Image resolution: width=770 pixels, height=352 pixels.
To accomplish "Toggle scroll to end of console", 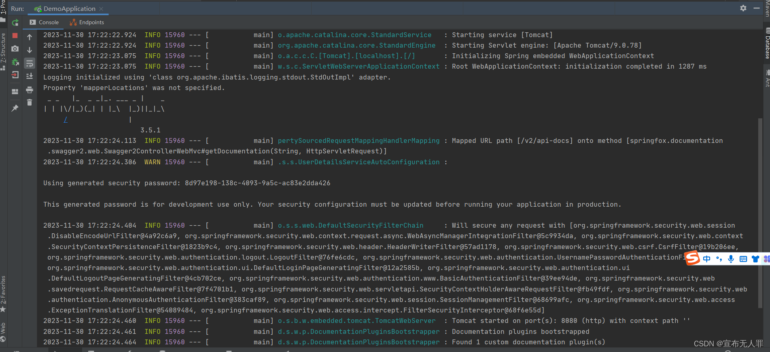I will pyautogui.click(x=30, y=76).
